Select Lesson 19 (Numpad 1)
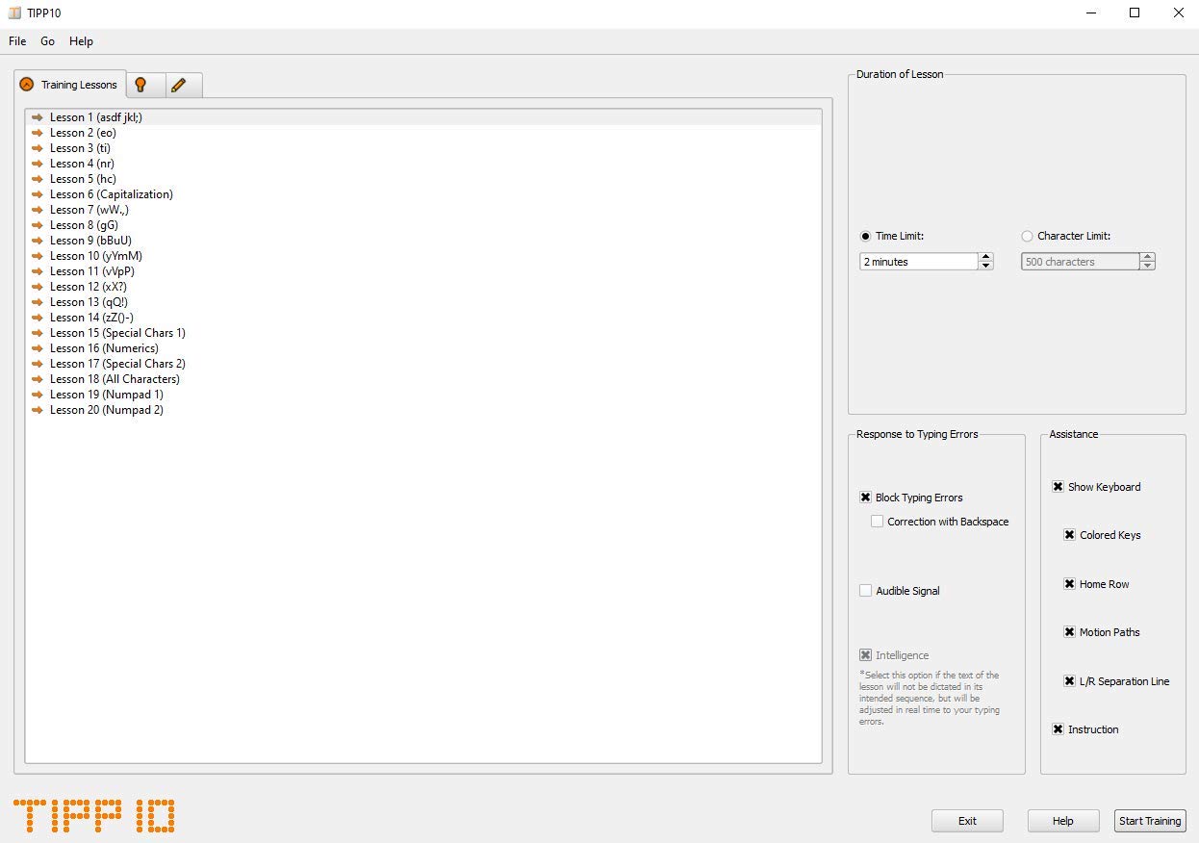 point(423,395)
